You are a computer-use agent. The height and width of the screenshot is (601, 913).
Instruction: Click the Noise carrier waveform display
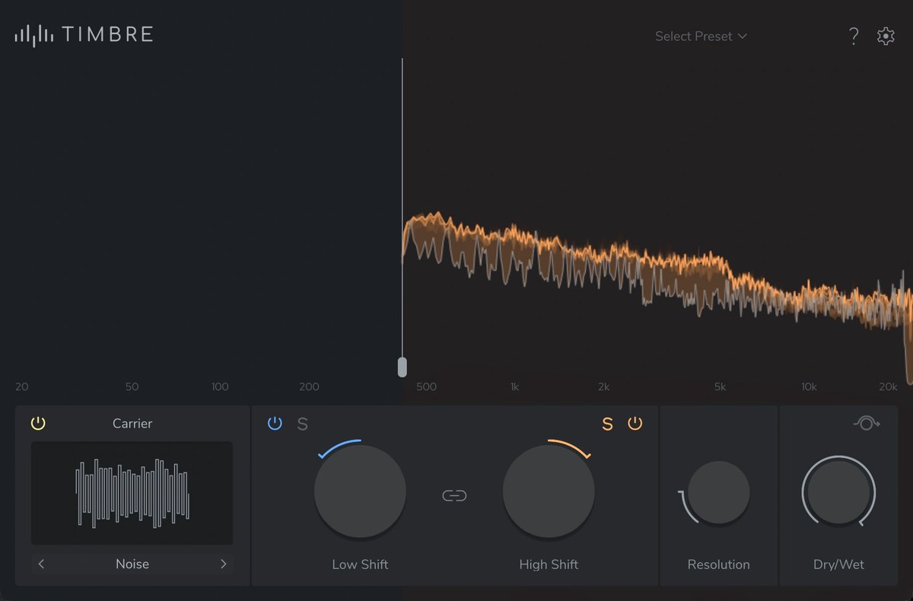pyautogui.click(x=132, y=493)
